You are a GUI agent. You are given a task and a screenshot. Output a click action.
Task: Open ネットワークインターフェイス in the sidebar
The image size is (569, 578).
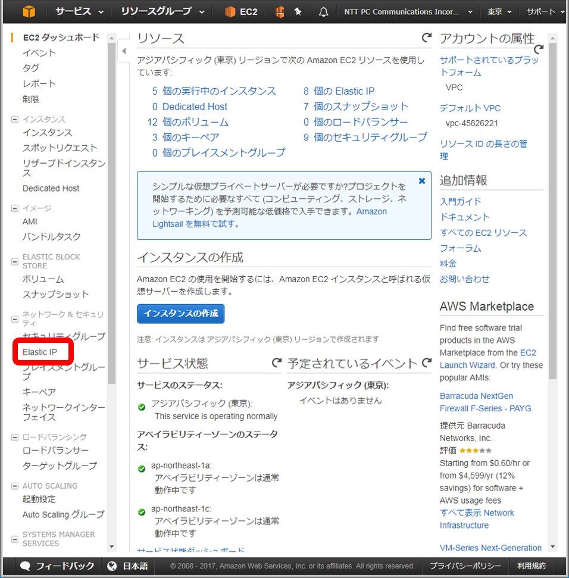(64, 412)
